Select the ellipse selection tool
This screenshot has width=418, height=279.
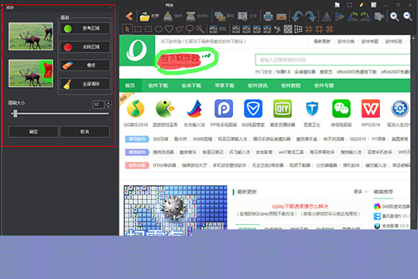click(159, 29)
